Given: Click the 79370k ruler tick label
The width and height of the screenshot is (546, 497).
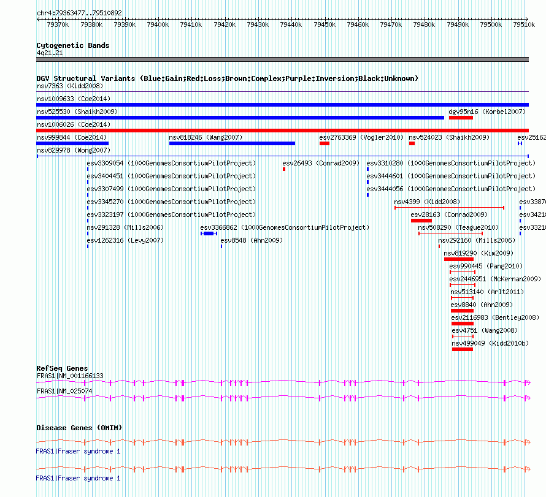Looking at the screenshot, I should point(58,25).
